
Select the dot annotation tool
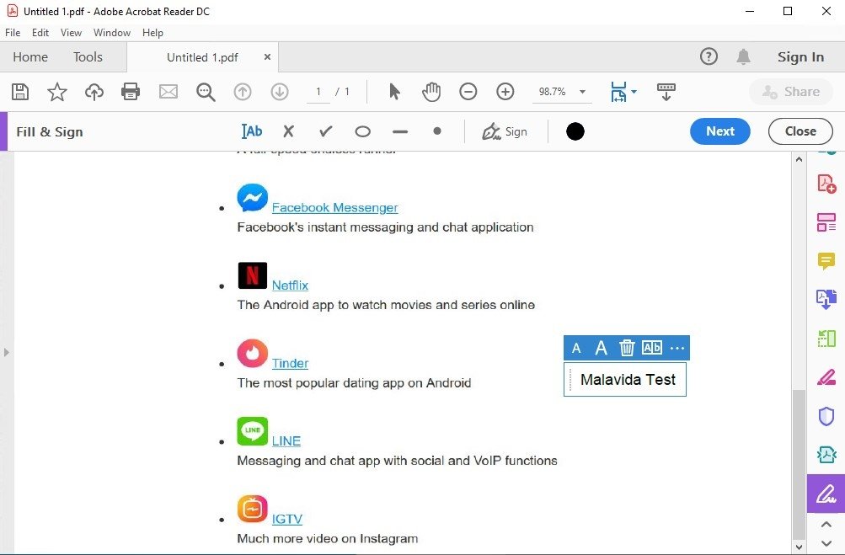pos(437,131)
